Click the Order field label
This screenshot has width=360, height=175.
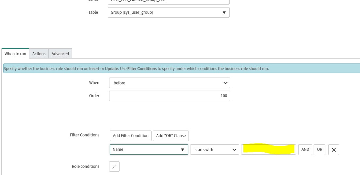(94, 96)
